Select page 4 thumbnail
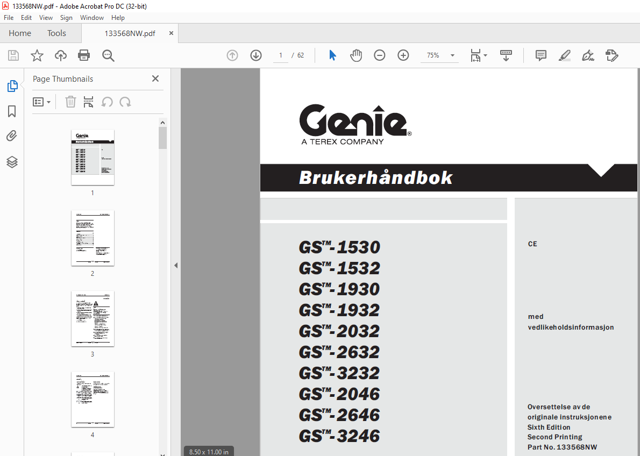640x456 pixels. click(x=93, y=399)
